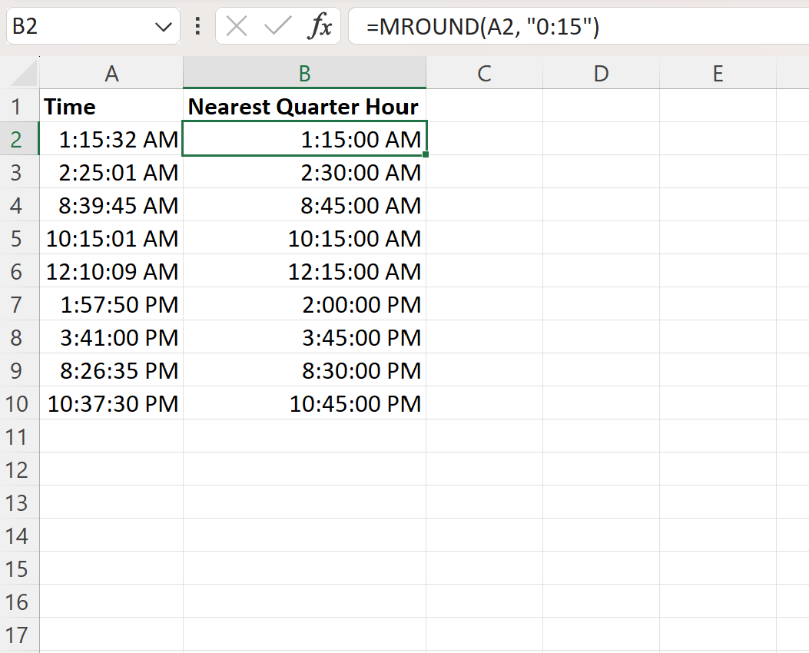The image size is (809, 653).
Task: Click empty cell in column C row 5
Action: coord(484,238)
